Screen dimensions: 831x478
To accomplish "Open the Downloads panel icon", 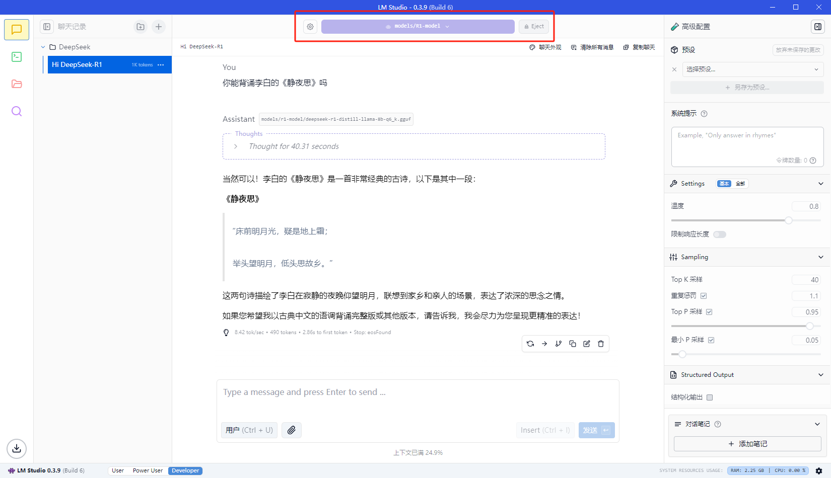I will [x=17, y=448].
